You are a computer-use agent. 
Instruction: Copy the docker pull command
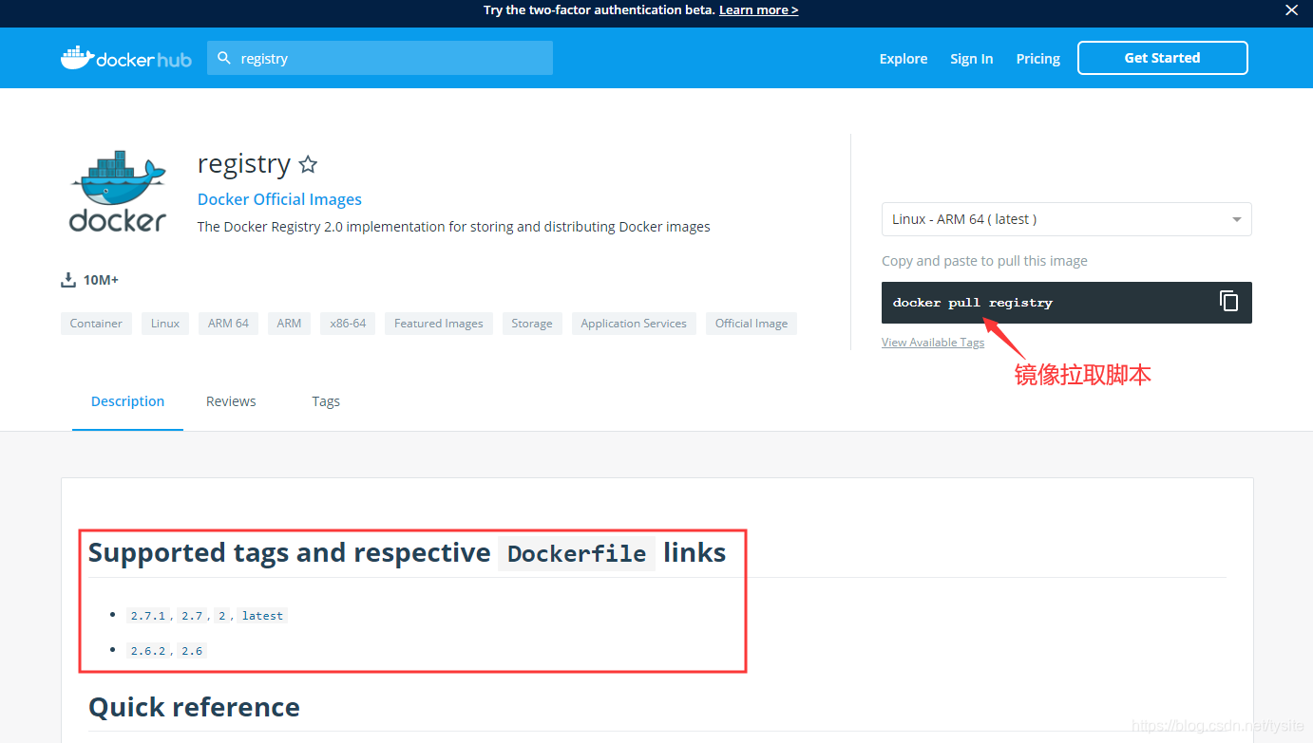(x=1229, y=301)
